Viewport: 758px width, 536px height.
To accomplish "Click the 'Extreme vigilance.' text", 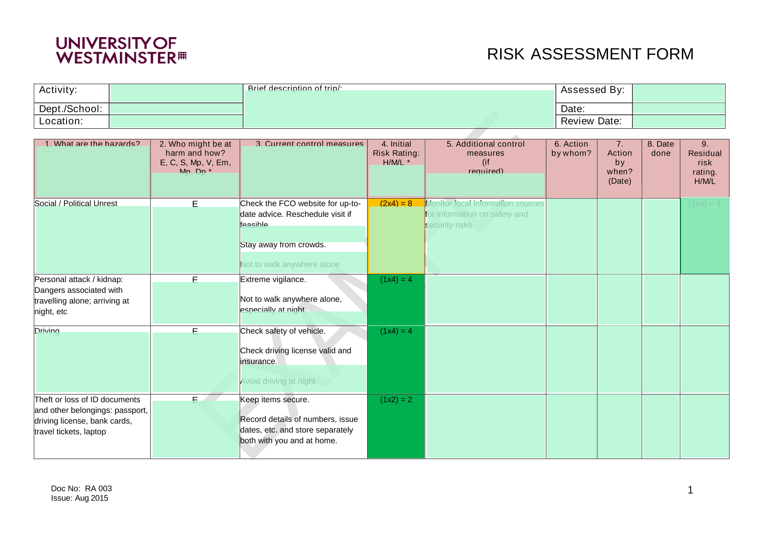I will 273,279.
